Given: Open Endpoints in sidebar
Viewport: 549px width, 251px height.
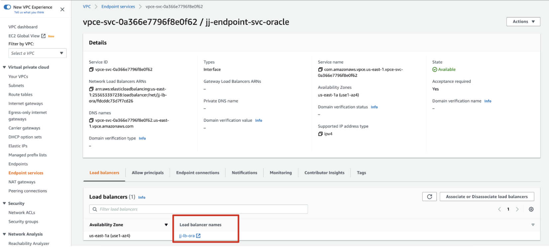Looking at the screenshot, I should pos(18,164).
